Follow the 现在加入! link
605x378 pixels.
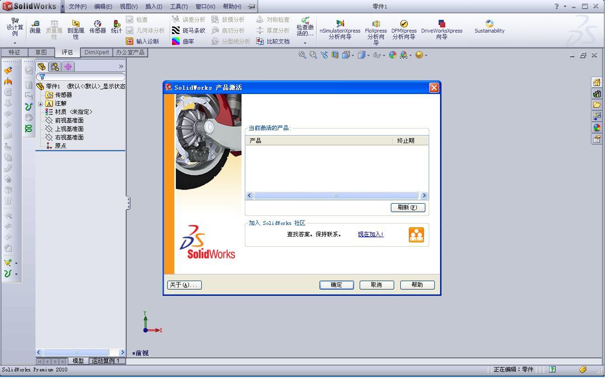[x=371, y=234]
